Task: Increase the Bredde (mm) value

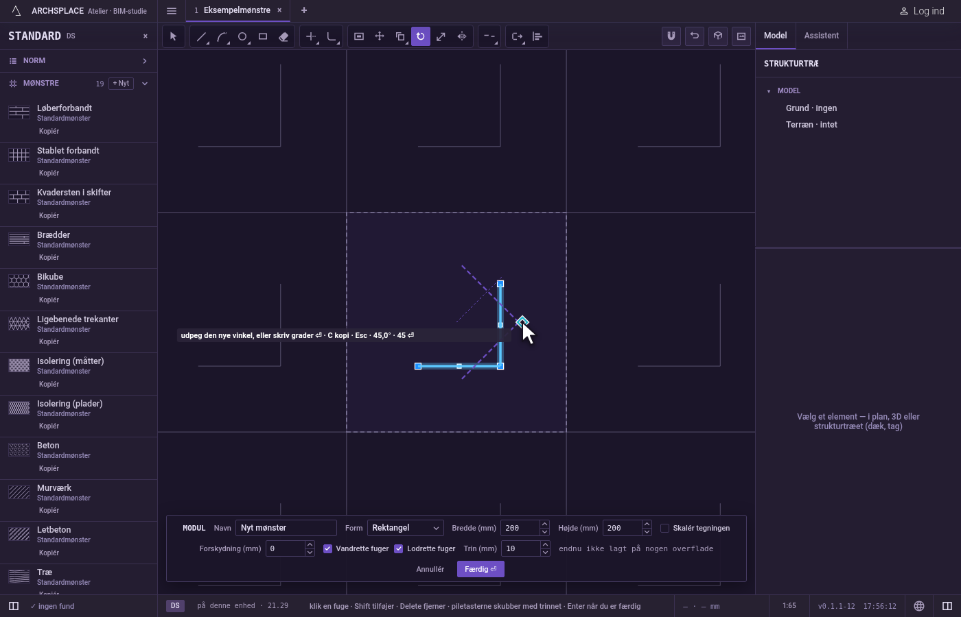Action: point(544,524)
